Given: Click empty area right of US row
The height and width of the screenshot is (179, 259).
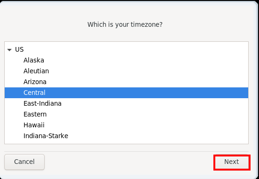Looking at the screenshot, I should pos(135,49).
